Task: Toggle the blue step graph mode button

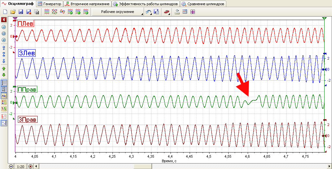Action: click(x=4, y=123)
